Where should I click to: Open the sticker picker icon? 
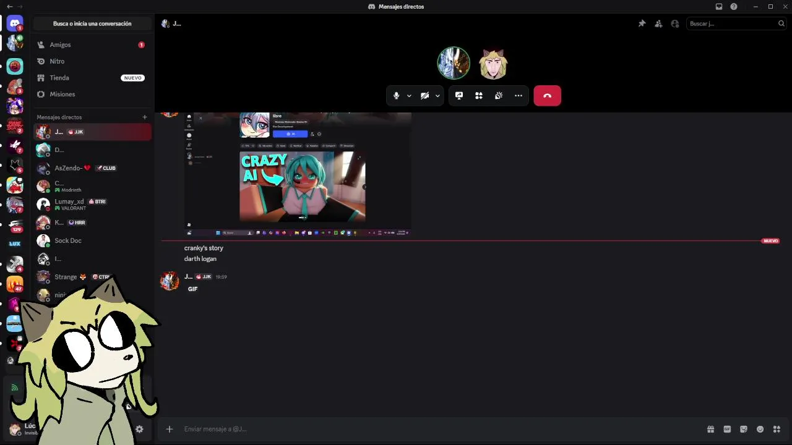point(744,429)
